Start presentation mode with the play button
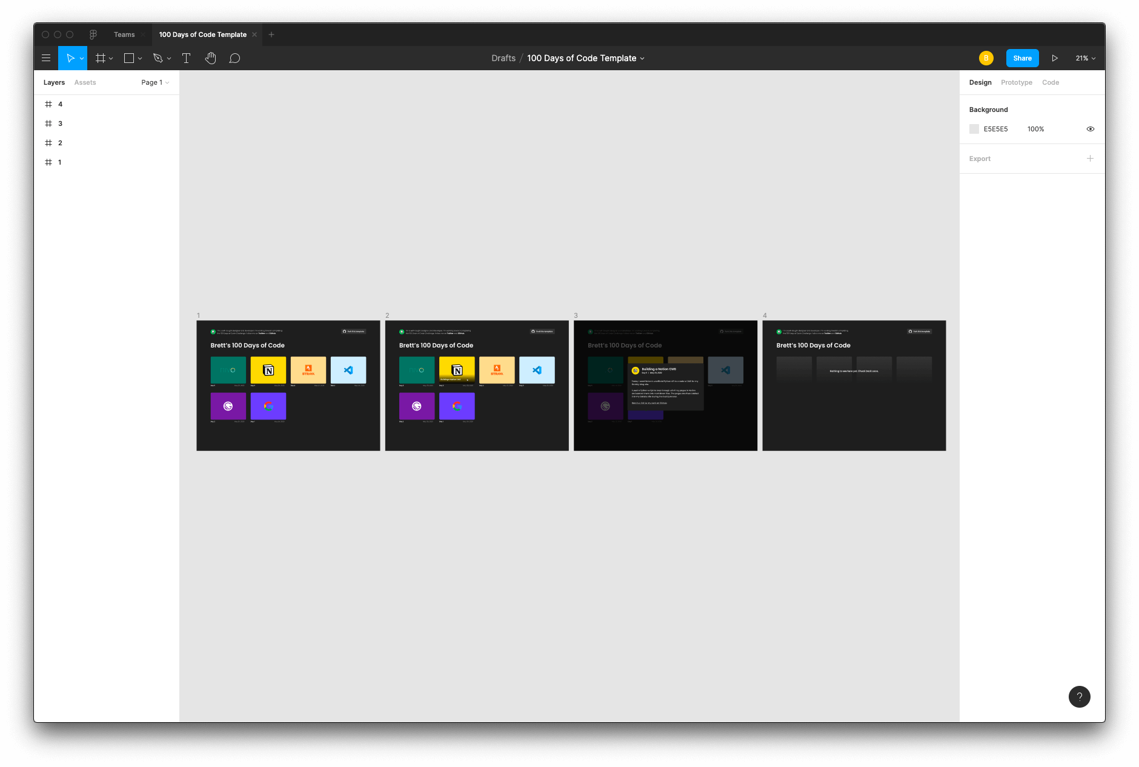 [x=1055, y=58]
